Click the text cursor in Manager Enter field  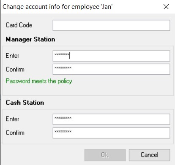69,55
